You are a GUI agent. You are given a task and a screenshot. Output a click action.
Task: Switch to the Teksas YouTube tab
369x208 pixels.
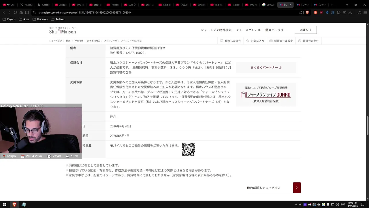point(234,5)
